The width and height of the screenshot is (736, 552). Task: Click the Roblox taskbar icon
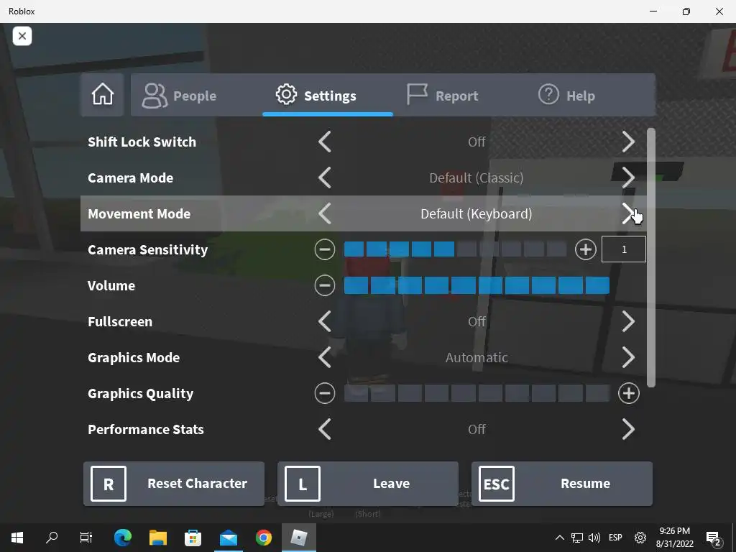click(299, 538)
